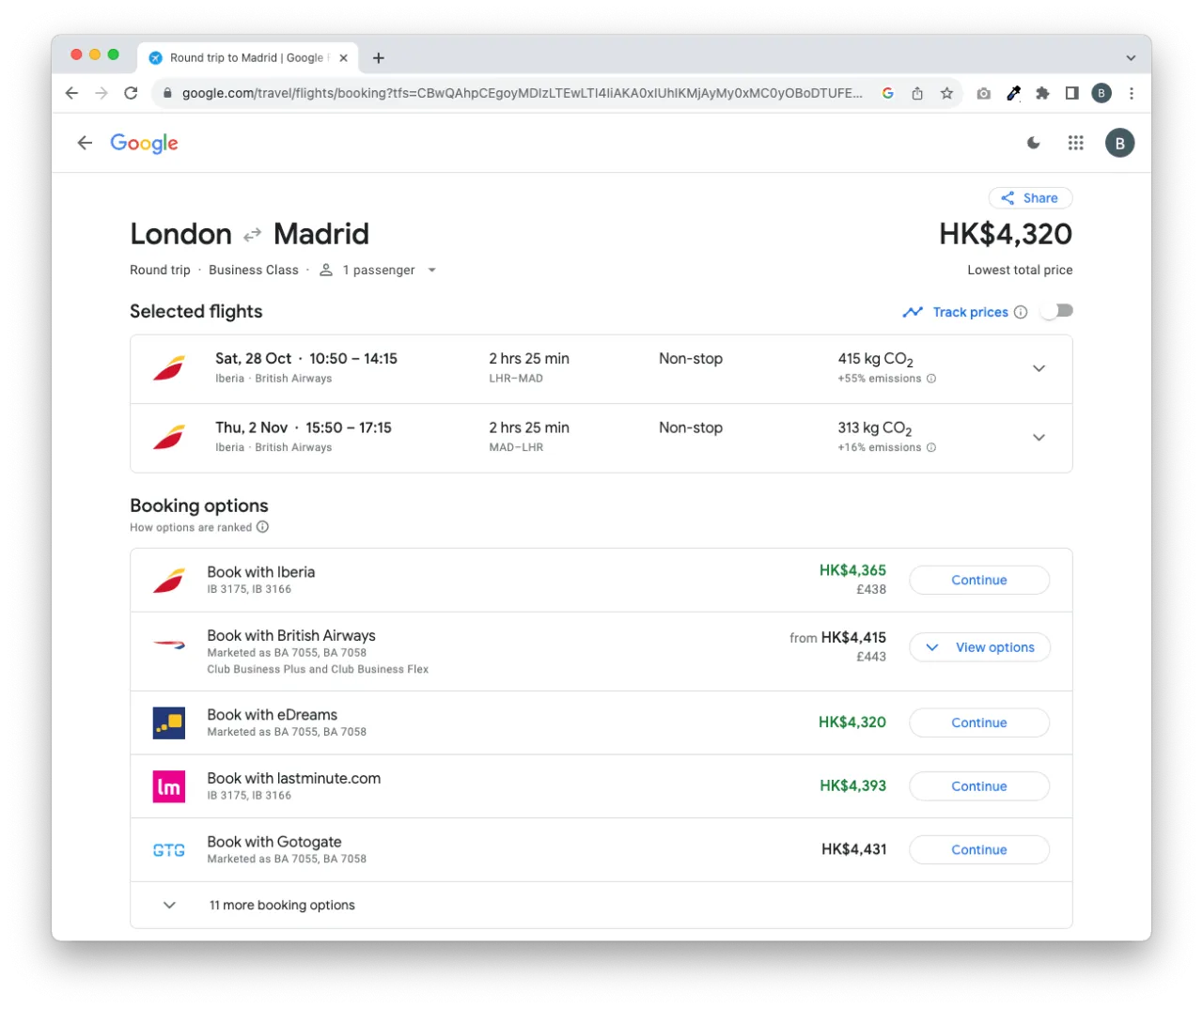Click the Book with British Airways title

291,636
